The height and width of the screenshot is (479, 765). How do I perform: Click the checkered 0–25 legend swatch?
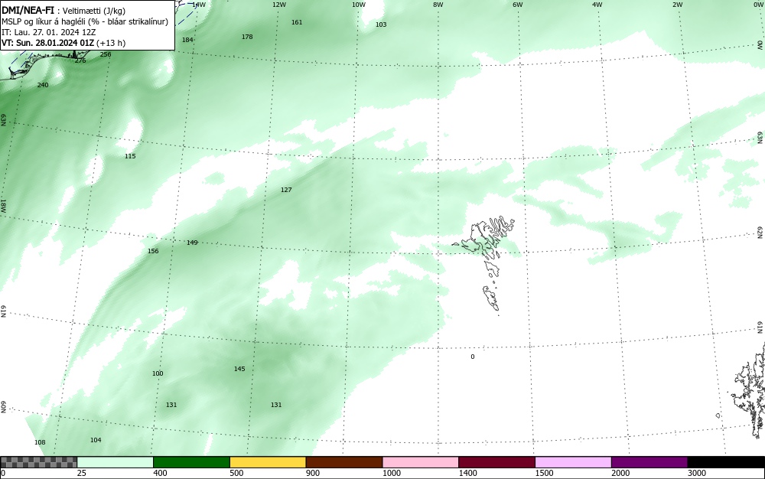pyautogui.click(x=38, y=462)
